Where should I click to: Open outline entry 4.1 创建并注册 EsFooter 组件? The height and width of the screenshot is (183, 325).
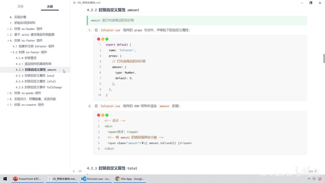pyautogui.click(x=34, y=46)
